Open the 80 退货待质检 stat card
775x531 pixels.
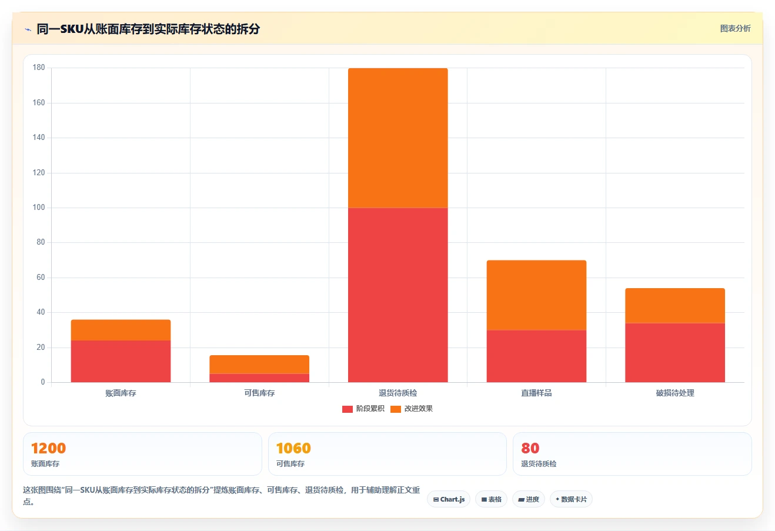(632, 454)
